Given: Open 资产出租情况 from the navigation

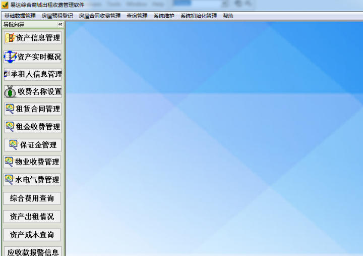Looking at the screenshot, I should pyautogui.click(x=32, y=217).
